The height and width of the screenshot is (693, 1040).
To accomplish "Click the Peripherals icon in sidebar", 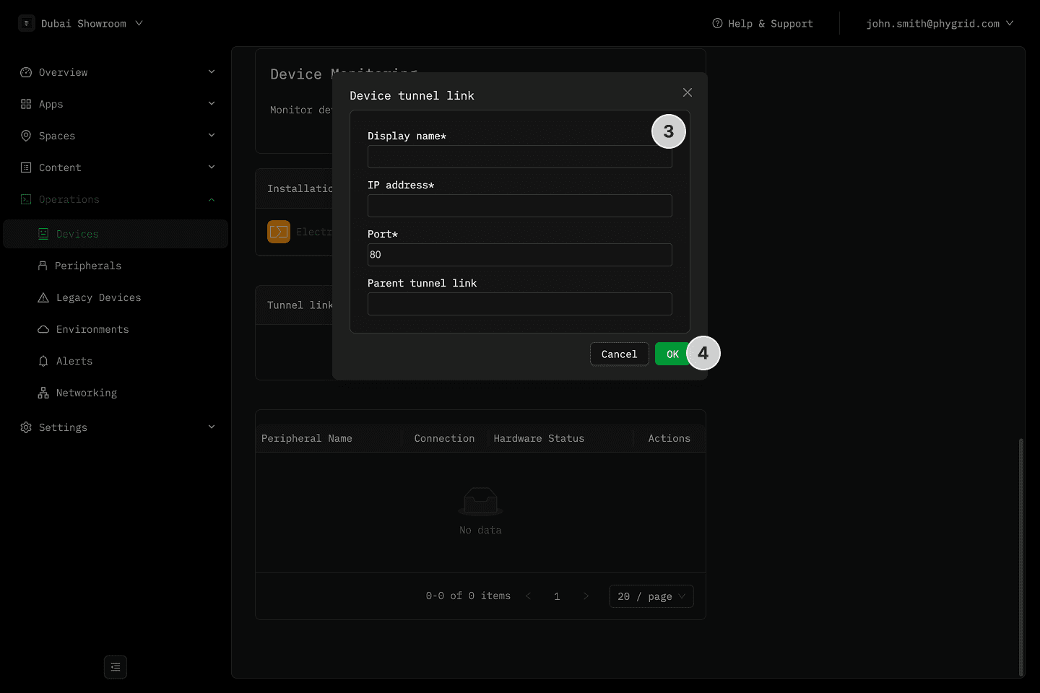I will [43, 266].
